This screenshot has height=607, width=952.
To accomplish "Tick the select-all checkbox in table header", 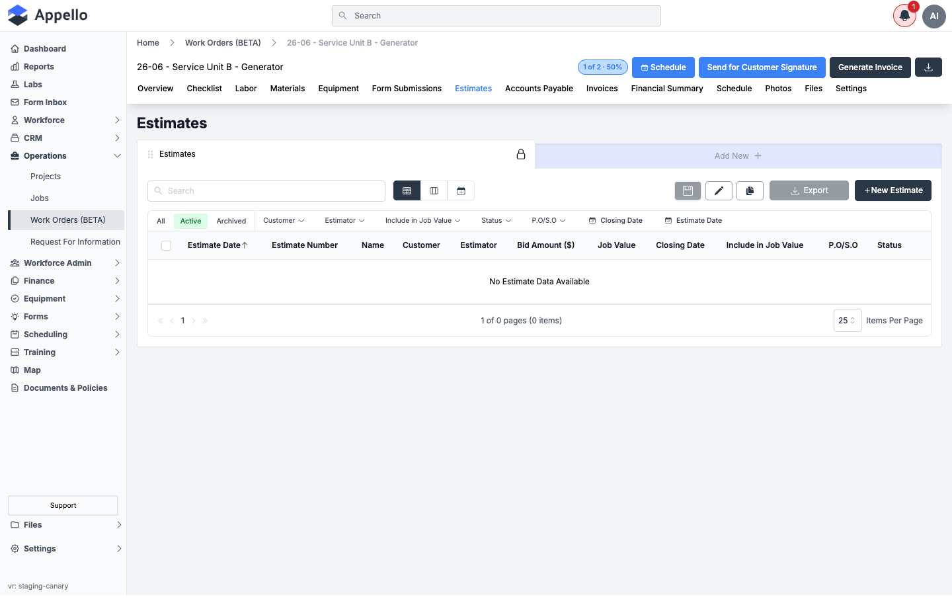I will tap(167, 246).
